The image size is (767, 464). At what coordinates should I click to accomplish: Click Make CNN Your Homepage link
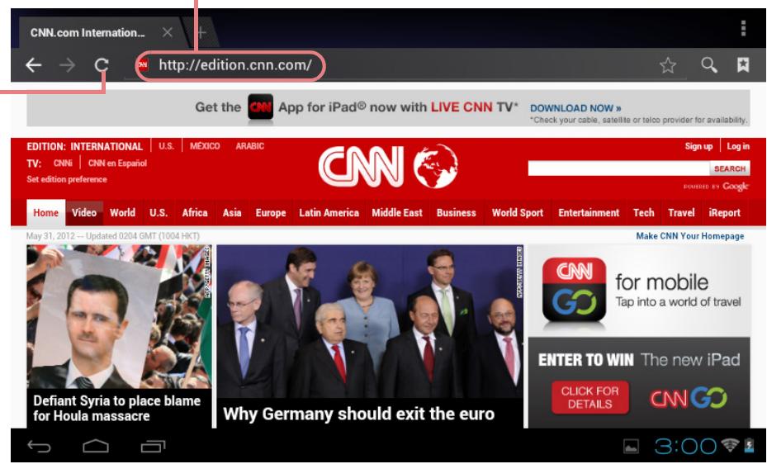[x=689, y=236]
